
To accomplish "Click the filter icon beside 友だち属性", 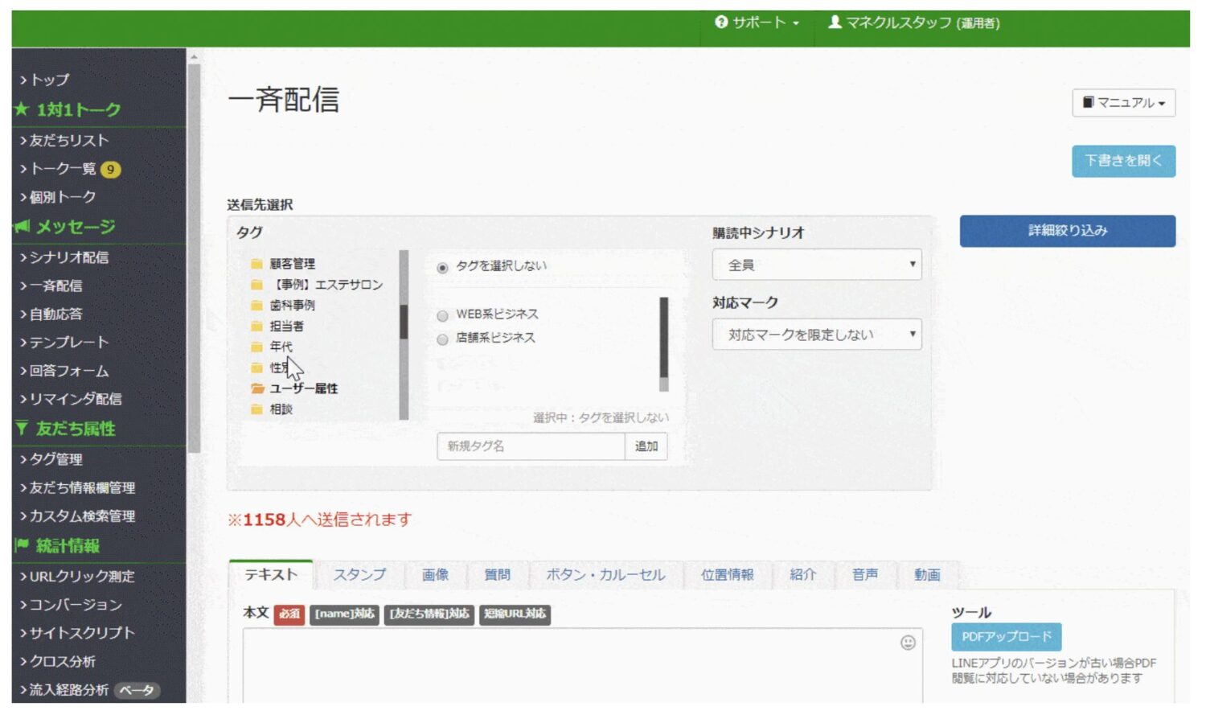I will coord(22,429).
